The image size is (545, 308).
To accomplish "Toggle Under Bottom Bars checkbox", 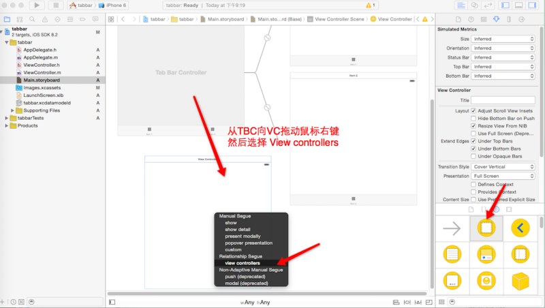I will click(473, 149).
